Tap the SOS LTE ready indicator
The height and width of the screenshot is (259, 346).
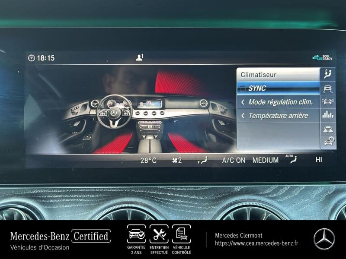[x=321, y=57]
